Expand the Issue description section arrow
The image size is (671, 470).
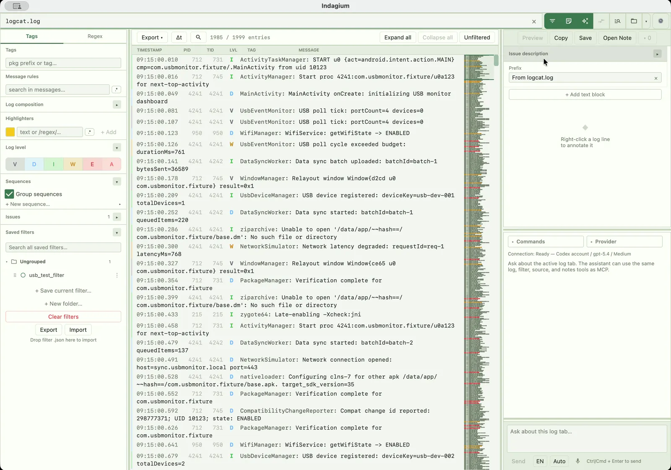tap(657, 54)
